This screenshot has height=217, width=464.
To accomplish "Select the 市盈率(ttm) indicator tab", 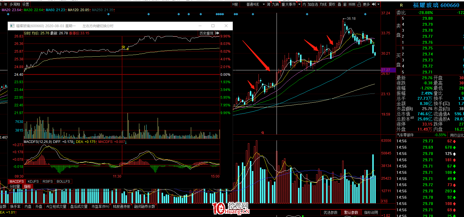I will [100, 206].
